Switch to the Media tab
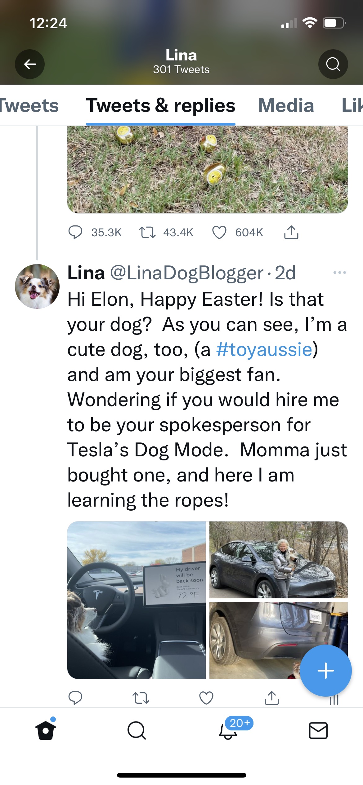 coord(286,105)
